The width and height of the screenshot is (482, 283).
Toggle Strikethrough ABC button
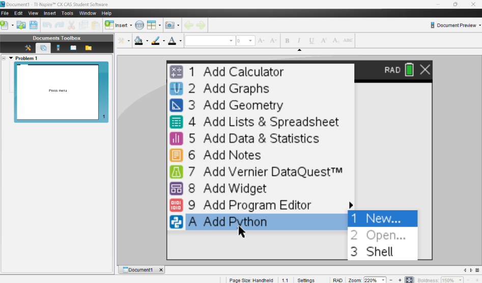(348, 40)
